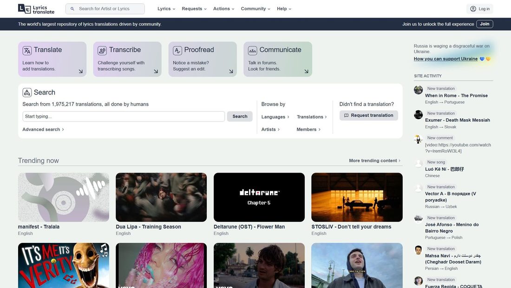The width and height of the screenshot is (511, 288).
Task: Click the arrow on the Proofread card
Action: pyautogui.click(x=231, y=71)
